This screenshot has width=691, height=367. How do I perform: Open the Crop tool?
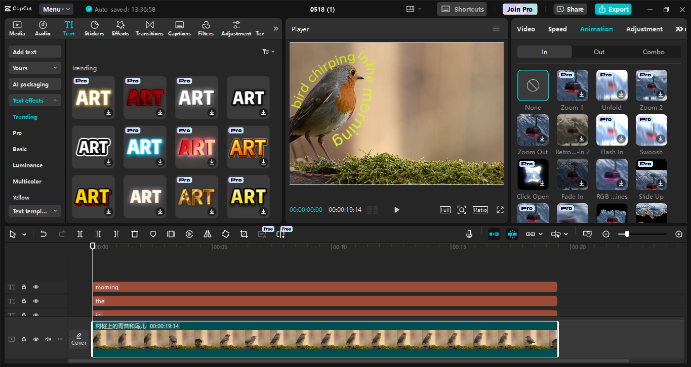coord(243,234)
